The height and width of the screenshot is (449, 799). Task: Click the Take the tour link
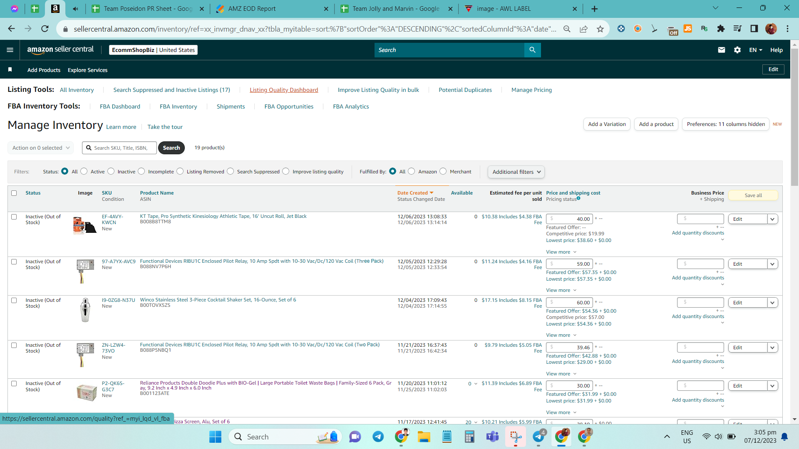tap(165, 127)
